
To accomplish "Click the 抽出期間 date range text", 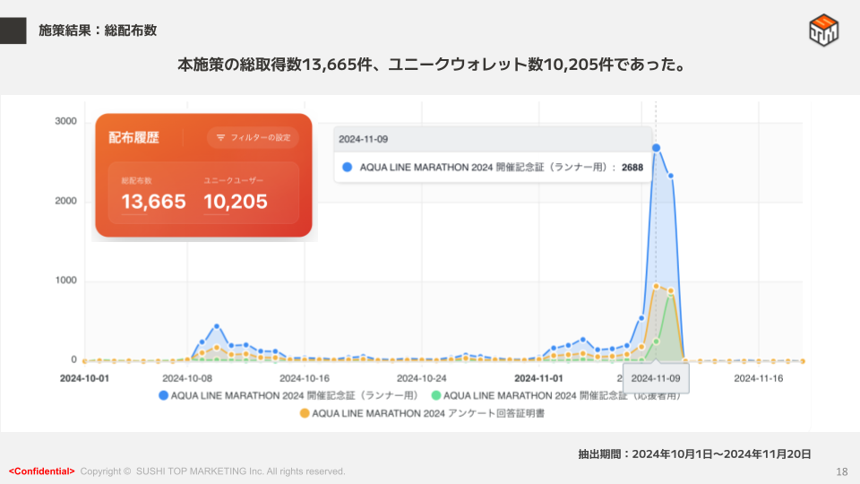I will pos(694,454).
